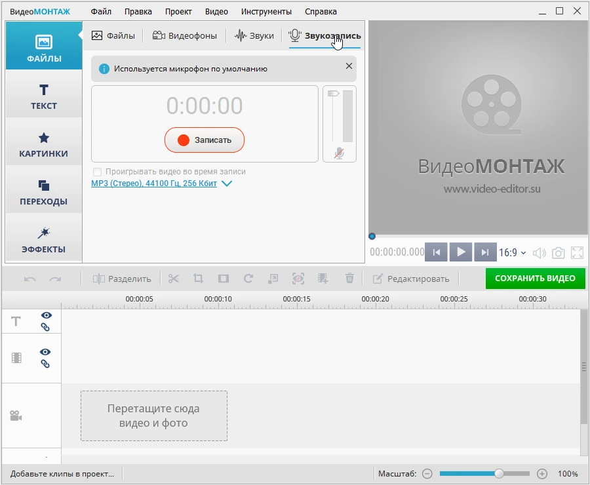Click the add clip film icon

[x=323, y=279]
